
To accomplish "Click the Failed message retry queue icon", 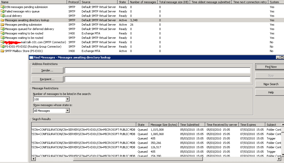I will 3,11.
